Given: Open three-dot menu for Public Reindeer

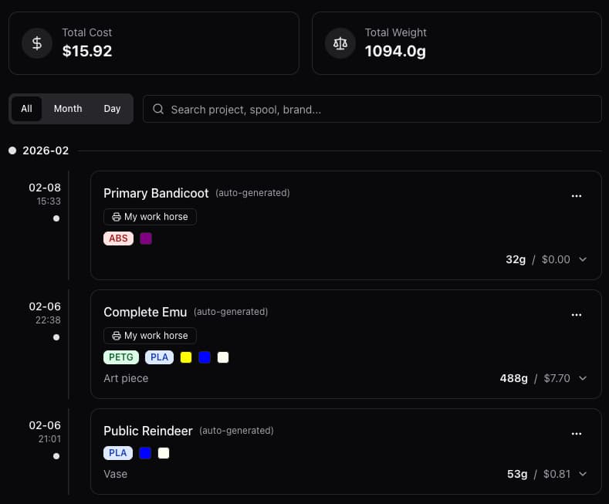Looking at the screenshot, I should 576,434.
